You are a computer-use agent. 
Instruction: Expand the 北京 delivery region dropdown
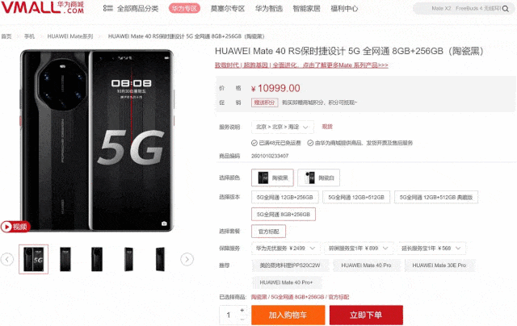point(283,127)
